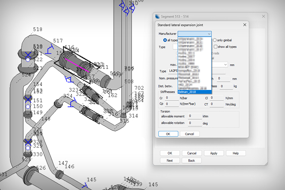Screen dimensions: 285x190
Task: Click the blue circle symbol near node 329
Action: tap(28, 148)
